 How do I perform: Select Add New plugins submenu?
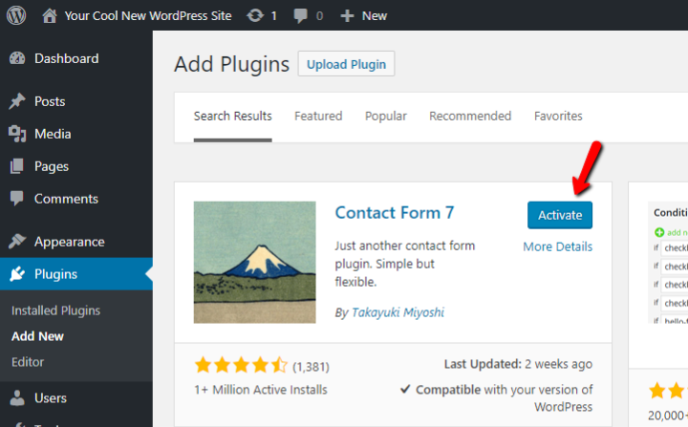pos(37,336)
